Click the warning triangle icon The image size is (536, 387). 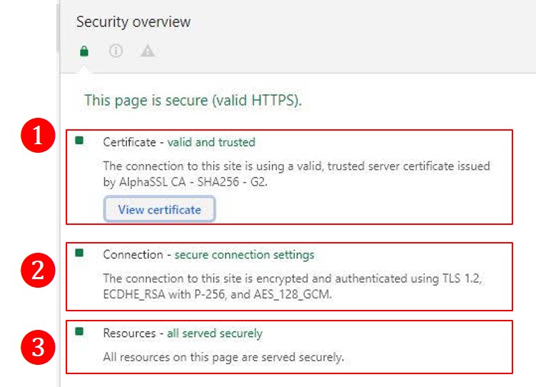click(148, 51)
